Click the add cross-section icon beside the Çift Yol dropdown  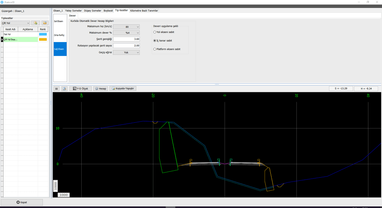[x=36, y=23]
